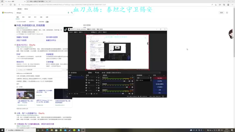Open settings gear of the muted mixer channel
Viewport: 235px width, 132px height.
(x=132, y=87)
